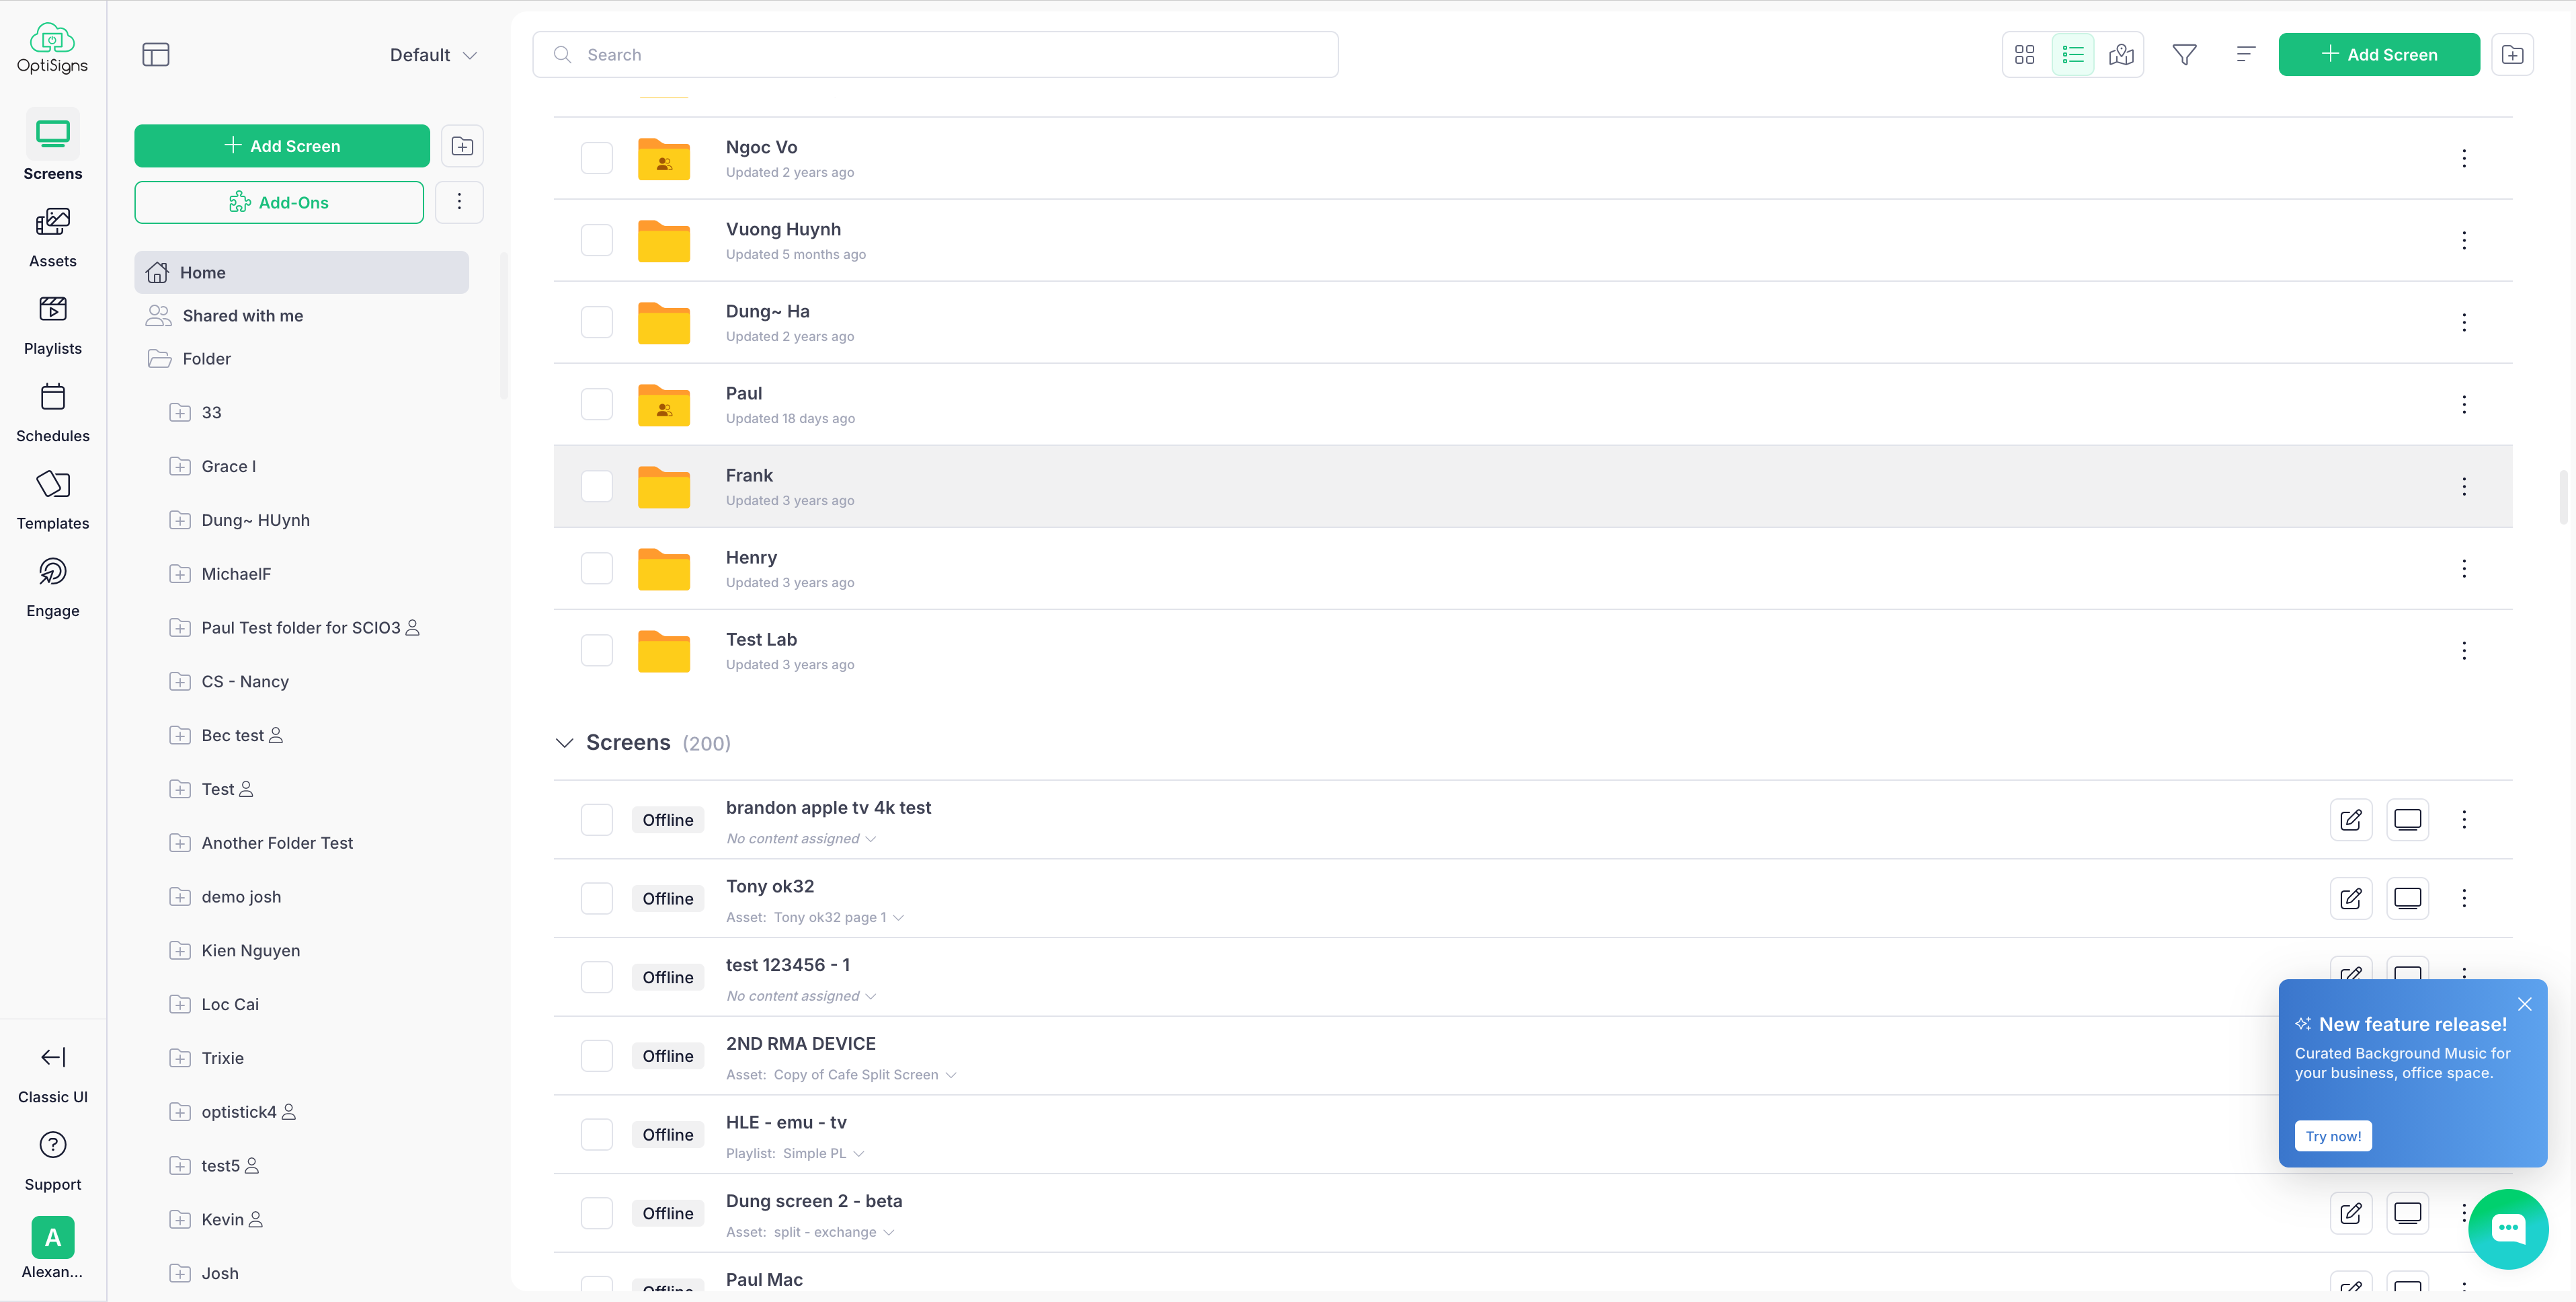Open the filter panel
Viewport: 2576px width, 1302px height.
[2184, 54]
